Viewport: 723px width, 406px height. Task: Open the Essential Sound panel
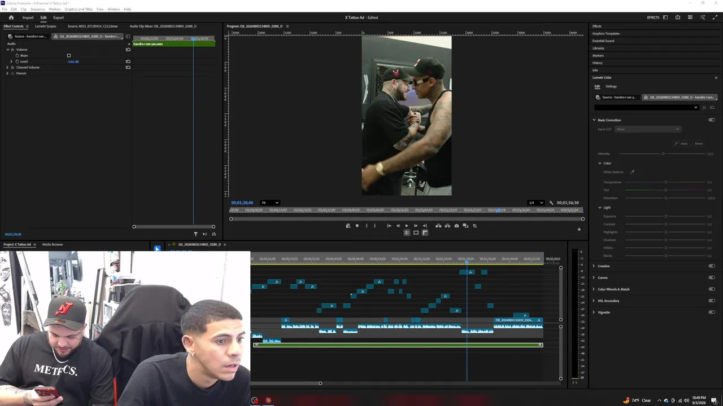coord(603,41)
